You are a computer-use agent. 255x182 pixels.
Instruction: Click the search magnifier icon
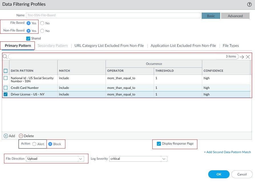pyautogui.click(x=5, y=57)
